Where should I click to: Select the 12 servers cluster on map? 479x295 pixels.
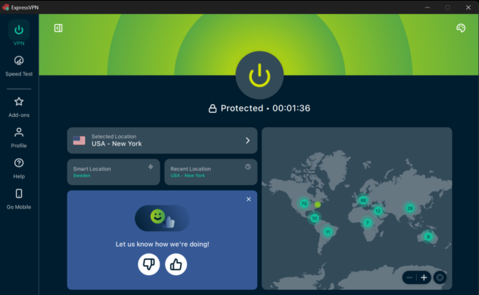click(378, 211)
